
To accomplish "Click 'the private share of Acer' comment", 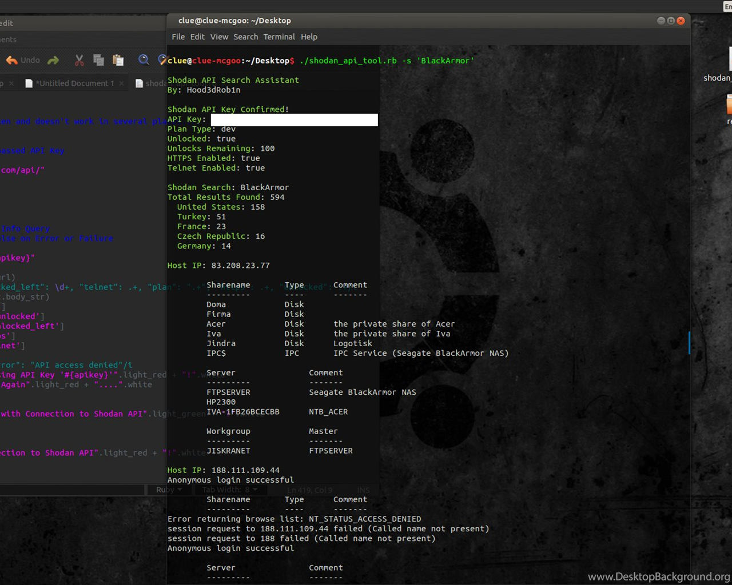I will pos(394,324).
